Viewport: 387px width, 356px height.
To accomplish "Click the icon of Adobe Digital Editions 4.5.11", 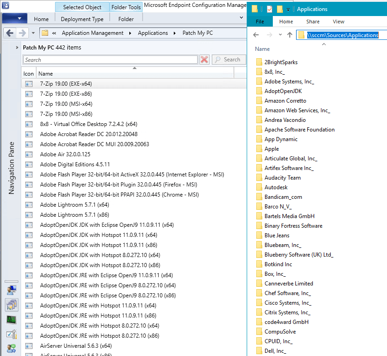I will 29,164.
